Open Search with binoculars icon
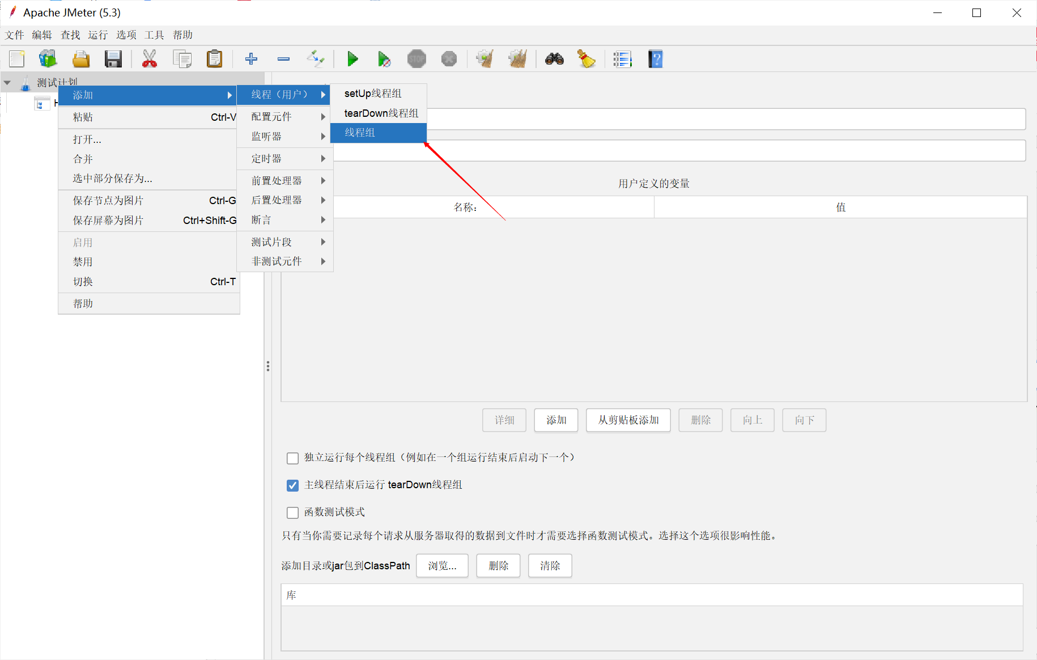Screen dimensions: 1037x660 coord(554,59)
